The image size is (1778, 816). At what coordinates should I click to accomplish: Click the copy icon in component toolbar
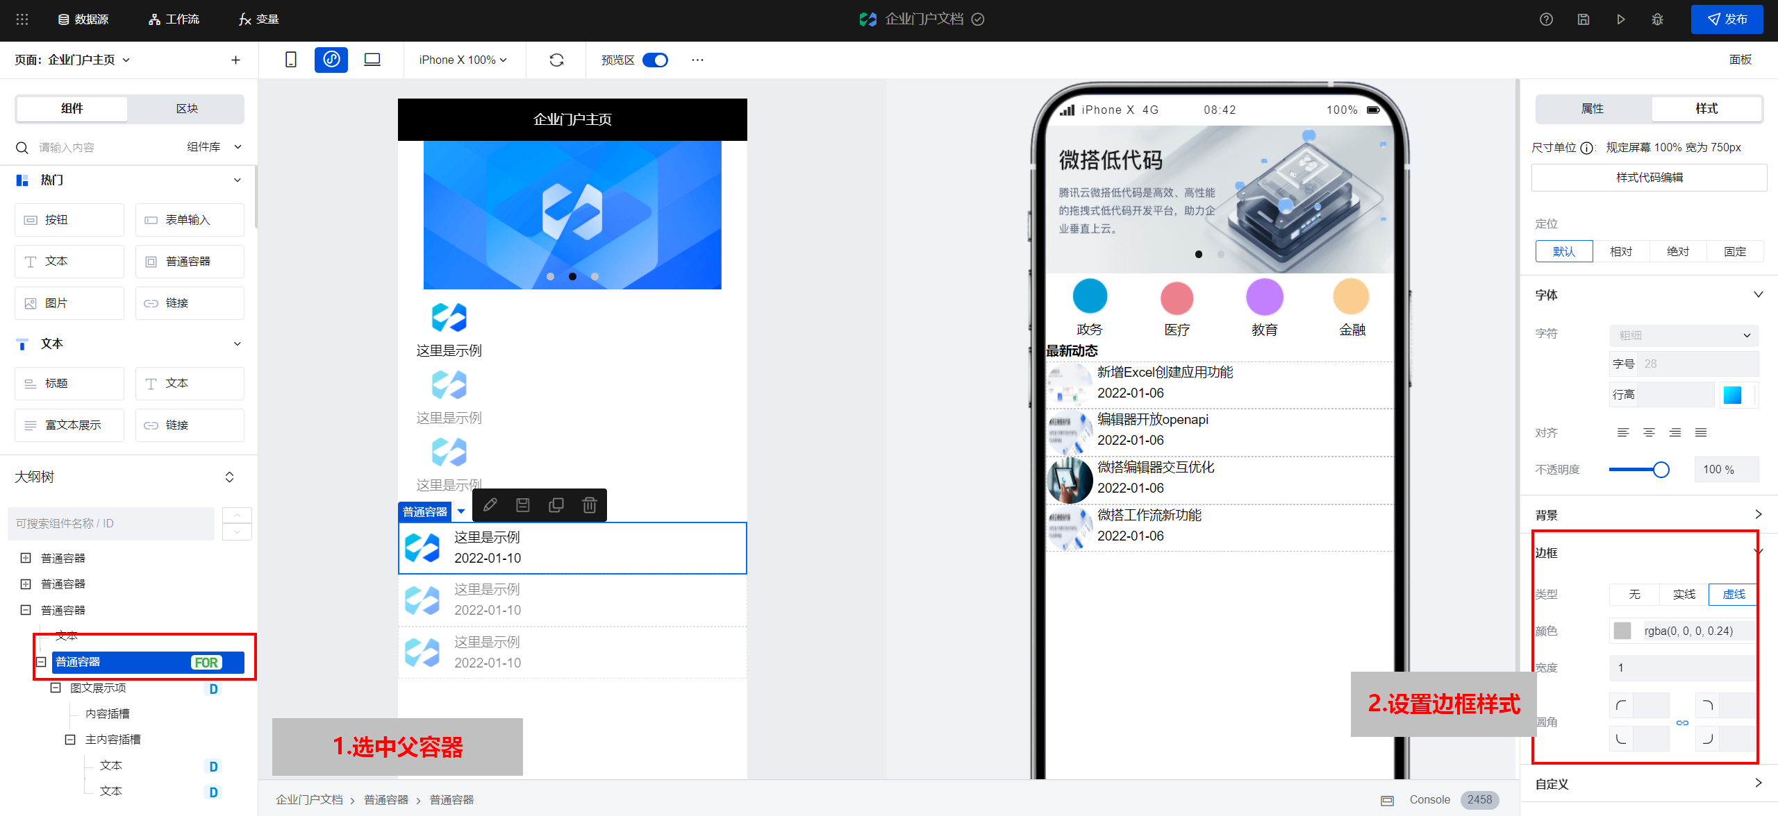click(556, 505)
